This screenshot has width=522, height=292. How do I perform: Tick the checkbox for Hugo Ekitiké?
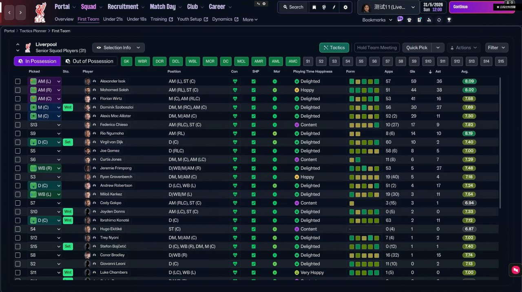click(18, 229)
